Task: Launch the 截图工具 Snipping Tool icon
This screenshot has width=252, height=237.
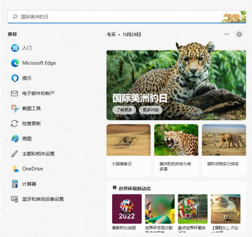Action: pyautogui.click(x=15, y=108)
